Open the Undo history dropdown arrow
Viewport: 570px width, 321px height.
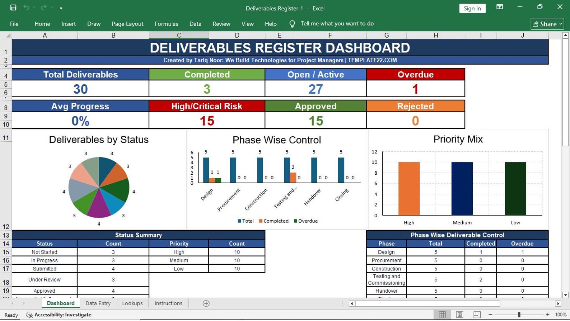coord(34,8)
